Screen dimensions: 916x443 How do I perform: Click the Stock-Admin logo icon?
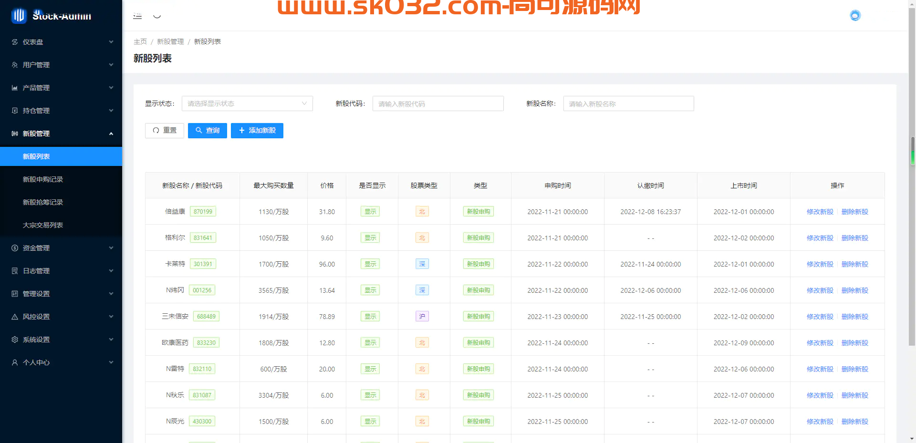[19, 16]
